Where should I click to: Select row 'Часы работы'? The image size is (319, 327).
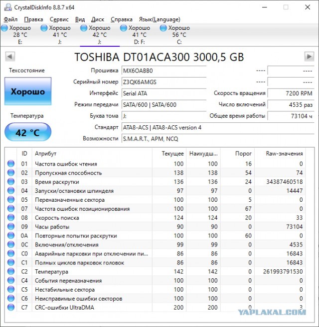tap(155, 227)
